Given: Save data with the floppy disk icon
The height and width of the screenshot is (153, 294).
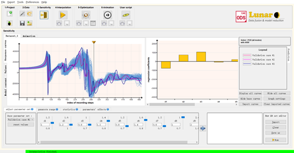Looking at the screenshot, I should click(22, 23).
